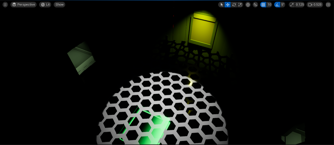Switch to the Rotate tool

[234, 5]
